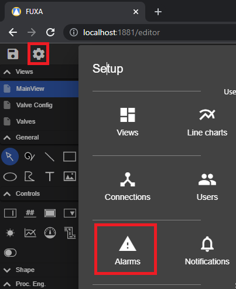Open the setup gear icon
This screenshot has height=289, width=236.
[38, 54]
